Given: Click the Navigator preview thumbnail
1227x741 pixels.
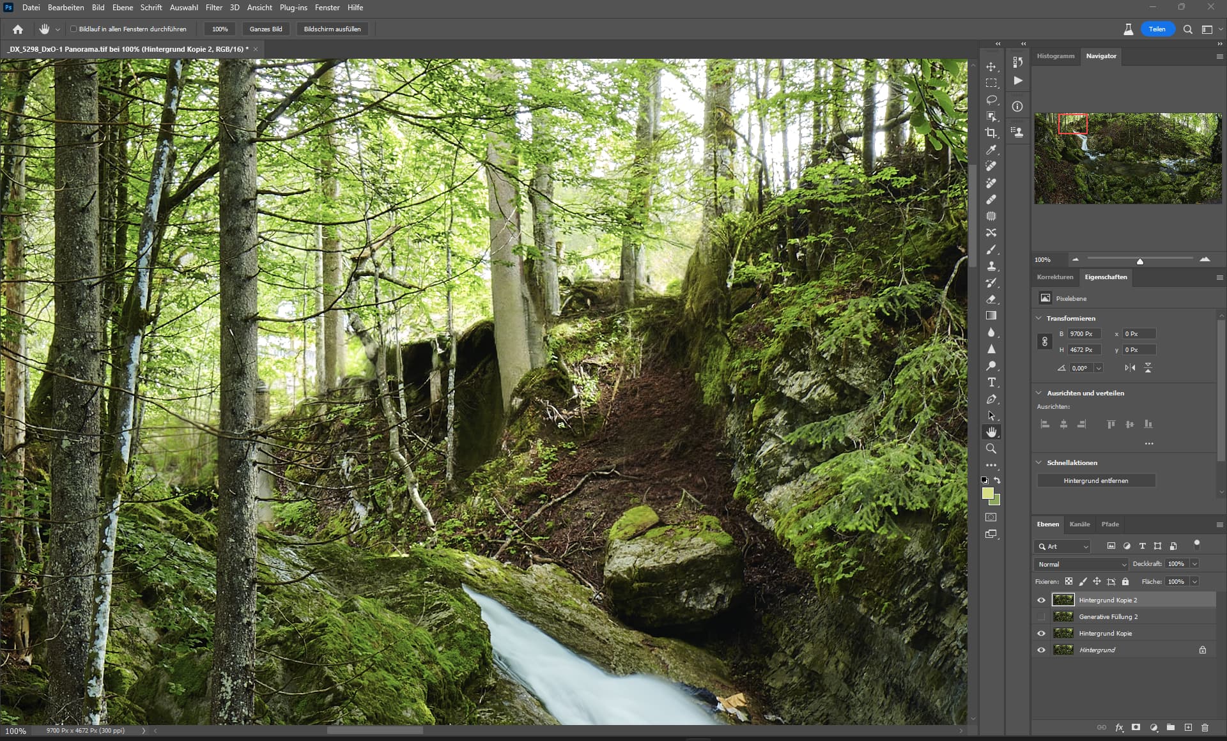Looking at the screenshot, I should click(x=1128, y=158).
